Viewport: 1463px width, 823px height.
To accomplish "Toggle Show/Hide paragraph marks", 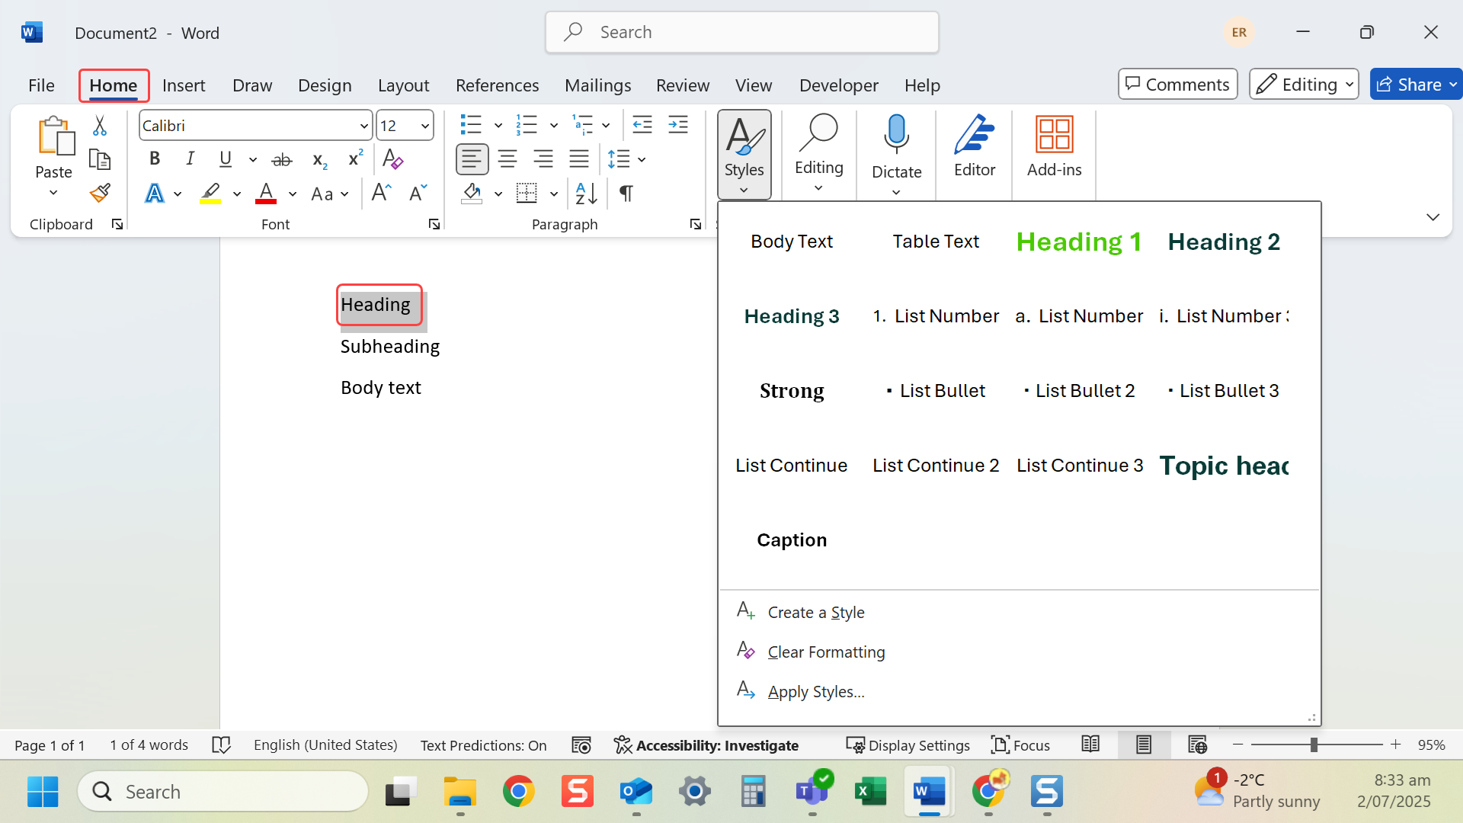I will pos(626,194).
